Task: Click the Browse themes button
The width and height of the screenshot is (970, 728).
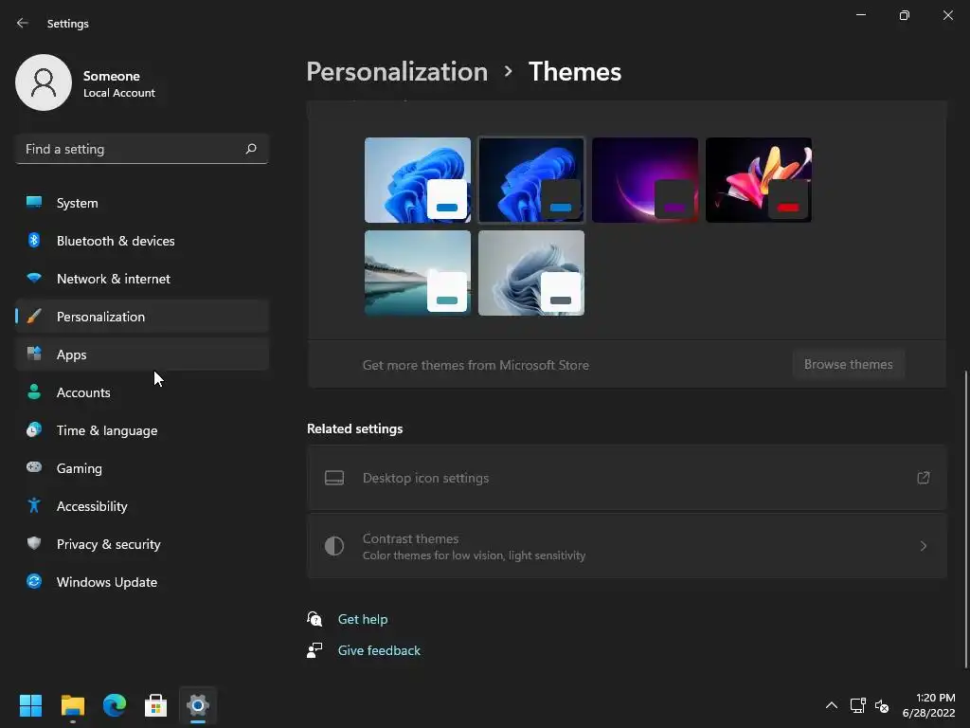Action: tap(848, 364)
